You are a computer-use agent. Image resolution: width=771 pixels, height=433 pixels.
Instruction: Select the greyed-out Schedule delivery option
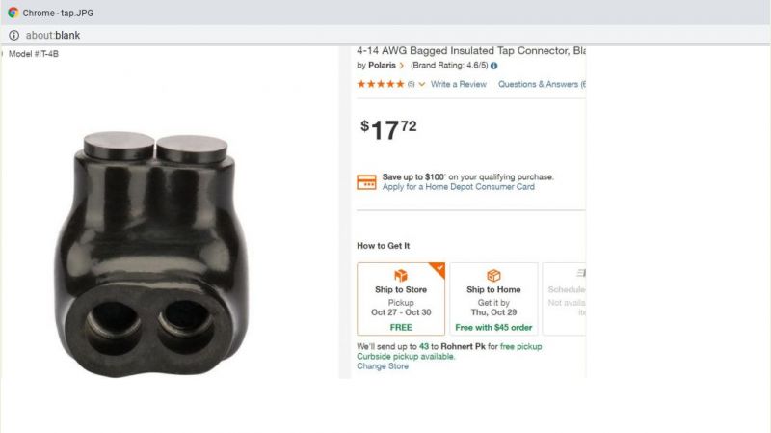(564, 299)
